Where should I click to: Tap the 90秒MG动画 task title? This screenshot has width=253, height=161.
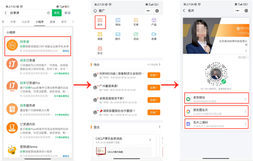tap(122, 74)
